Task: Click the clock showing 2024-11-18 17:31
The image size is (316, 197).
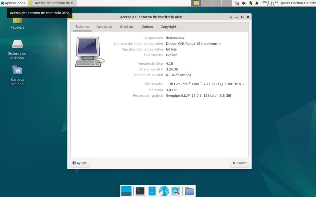Action: click(x=270, y=3)
